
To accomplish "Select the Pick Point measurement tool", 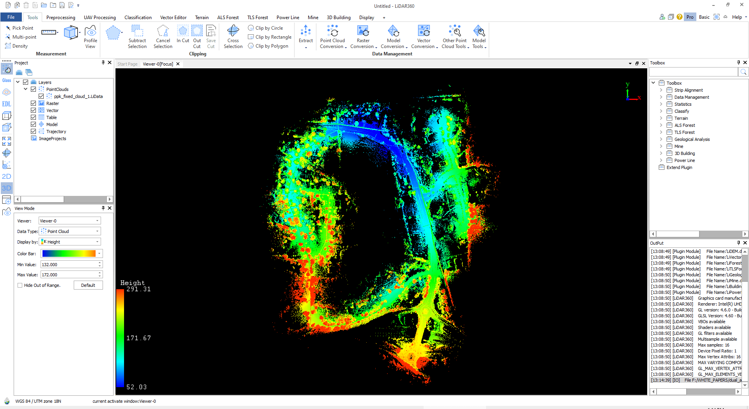I will coord(20,28).
